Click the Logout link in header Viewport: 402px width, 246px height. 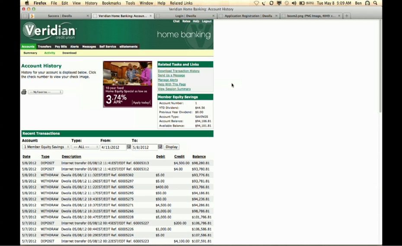tap(207, 21)
